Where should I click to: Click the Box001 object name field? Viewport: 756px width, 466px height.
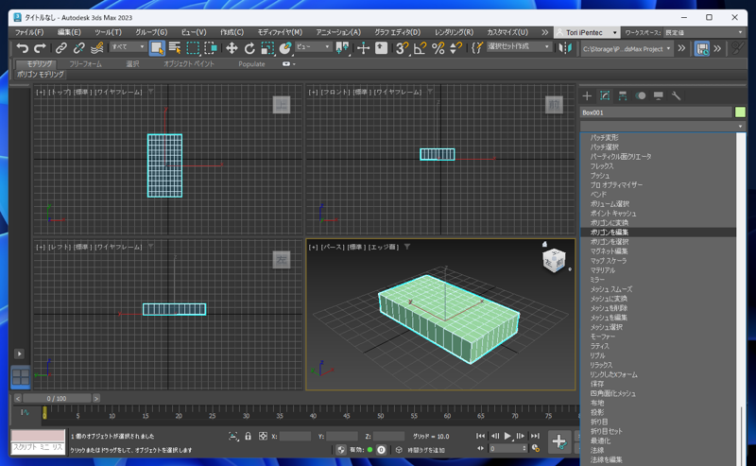point(656,112)
